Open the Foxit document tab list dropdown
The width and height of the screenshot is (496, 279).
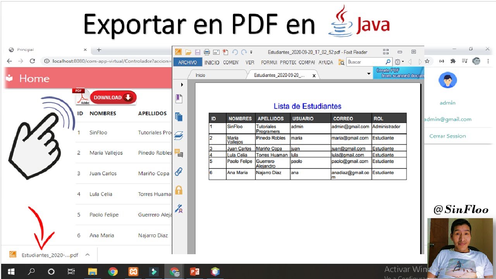click(369, 74)
